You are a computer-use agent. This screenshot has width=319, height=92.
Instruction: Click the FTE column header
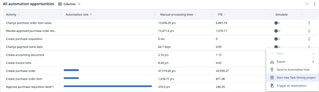220,15
